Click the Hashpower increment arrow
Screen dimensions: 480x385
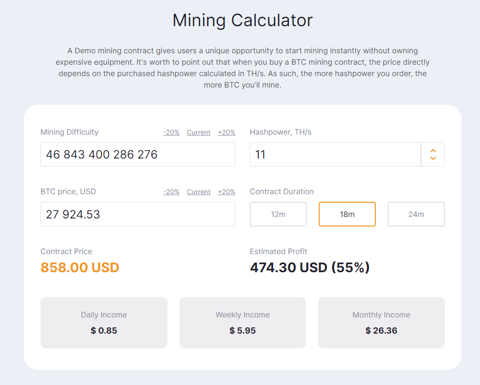pos(432,150)
